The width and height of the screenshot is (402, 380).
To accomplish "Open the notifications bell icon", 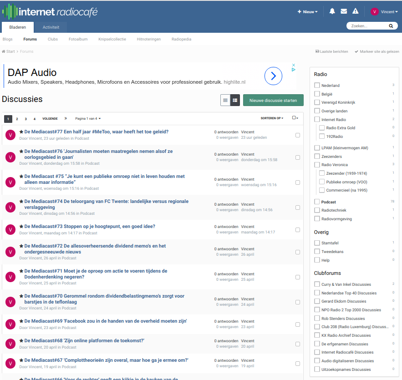I will [x=332, y=11].
